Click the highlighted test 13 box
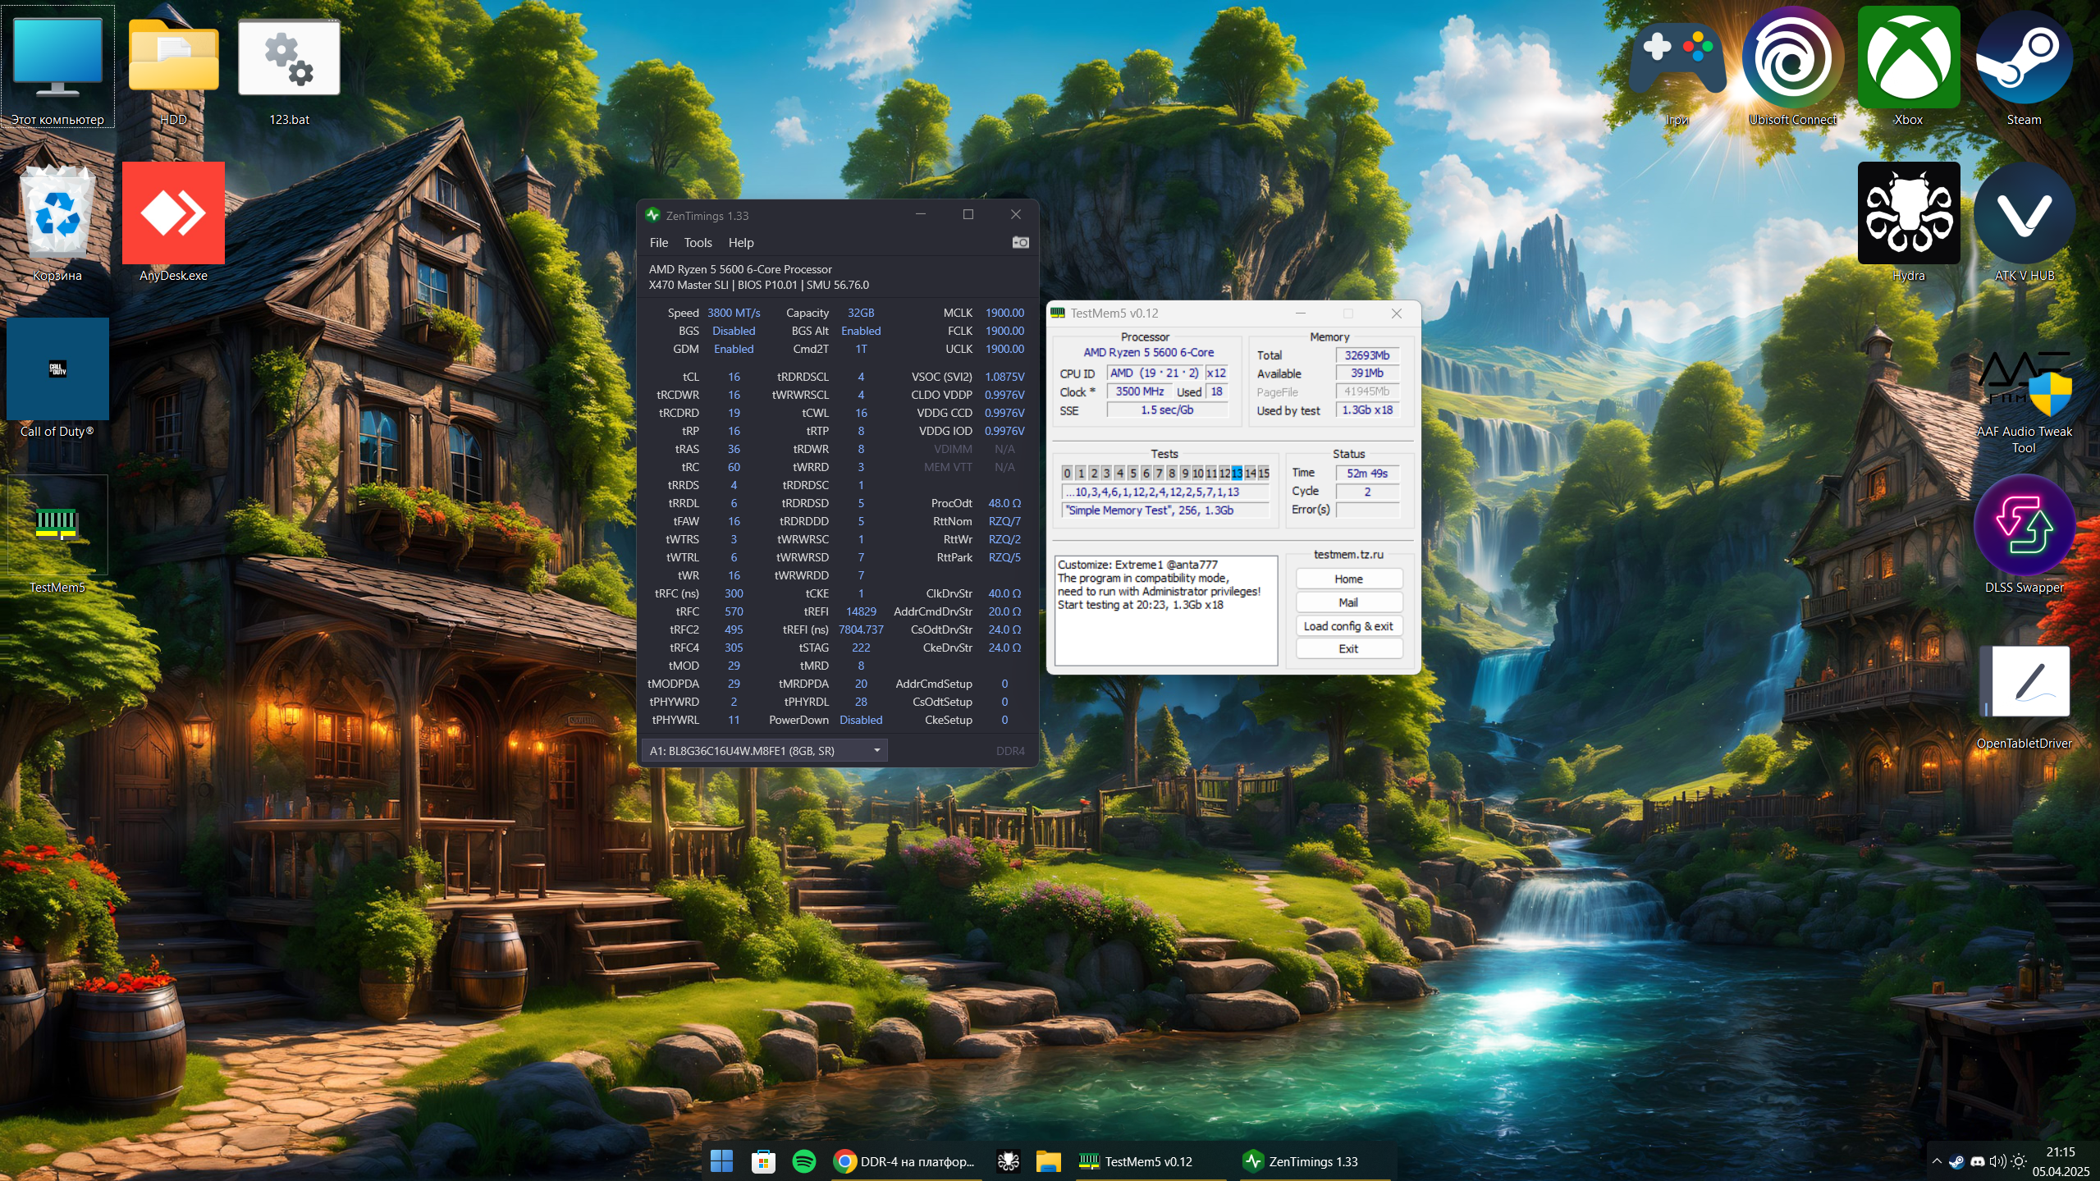This screenshot has height=1181, width=2100. (1236, 473)
